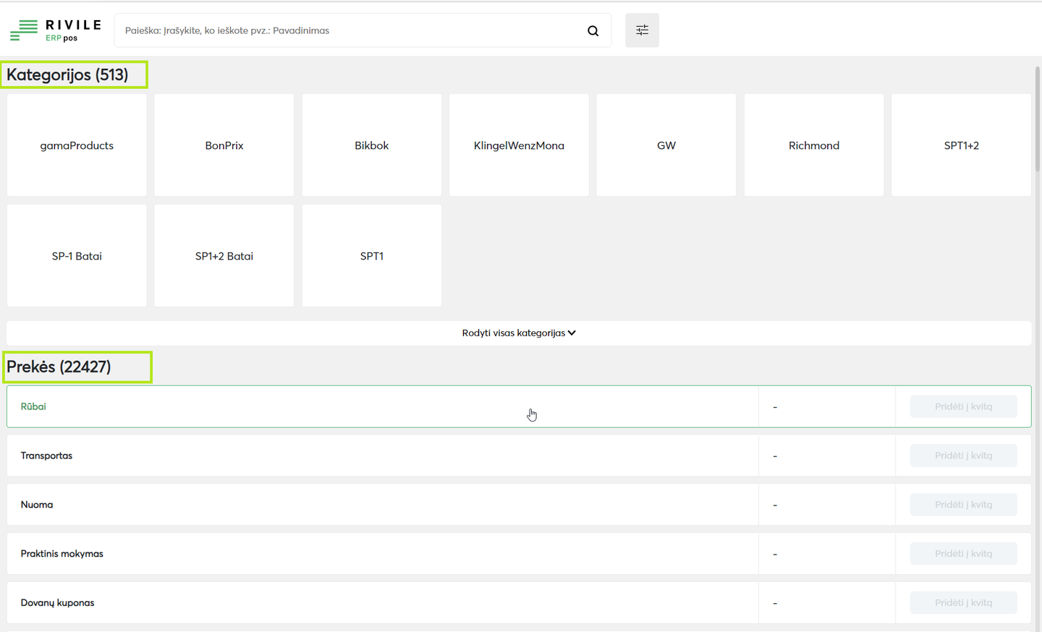Click Pridėti į kvitą for Transportas
1042x632 pixels.
[x=963, y=456]
